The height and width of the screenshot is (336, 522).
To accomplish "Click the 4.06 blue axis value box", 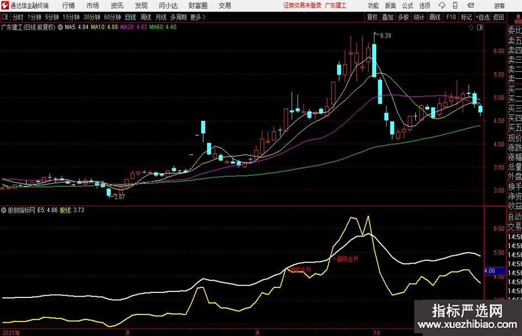I will tap(494, 271).
